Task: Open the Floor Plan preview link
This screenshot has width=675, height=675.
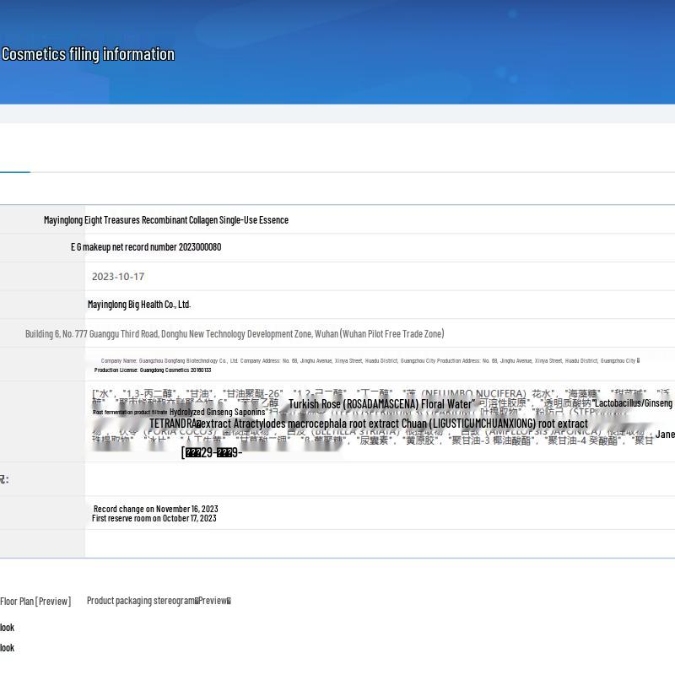Action: coord(35,602)
